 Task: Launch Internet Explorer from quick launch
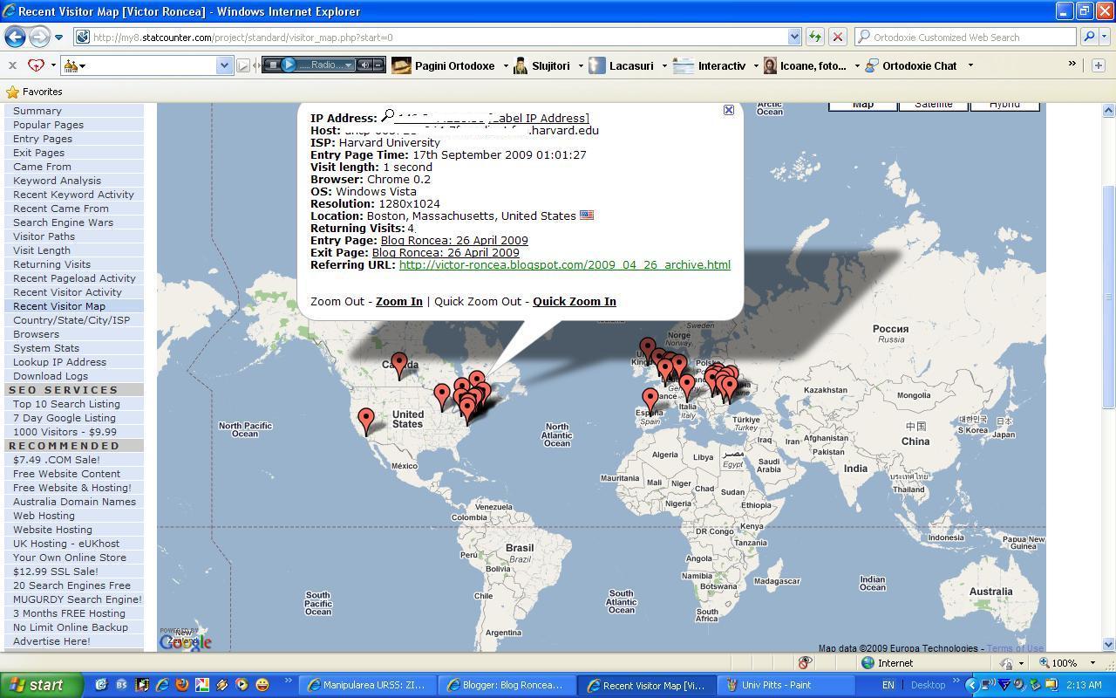[x=161, y=685]
